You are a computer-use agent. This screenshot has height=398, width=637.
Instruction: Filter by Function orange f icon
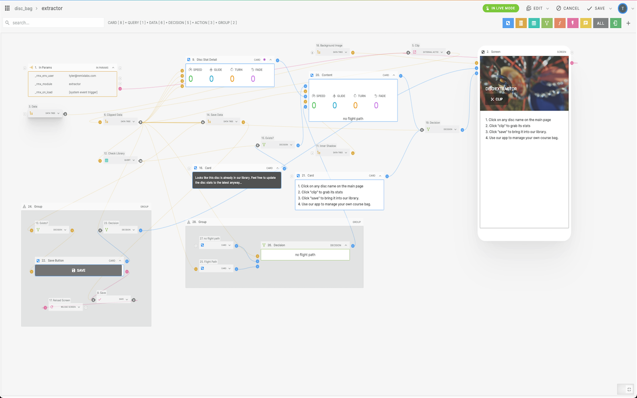point(560,23)
